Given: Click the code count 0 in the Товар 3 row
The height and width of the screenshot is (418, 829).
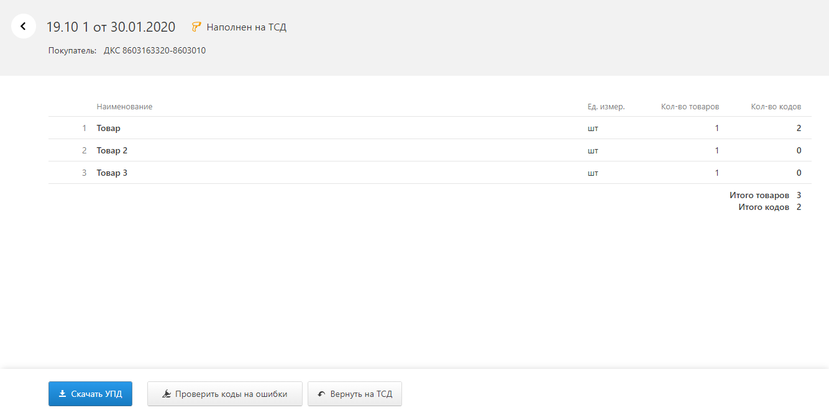Looking at the screenshot, I should [x=799, y=173].
